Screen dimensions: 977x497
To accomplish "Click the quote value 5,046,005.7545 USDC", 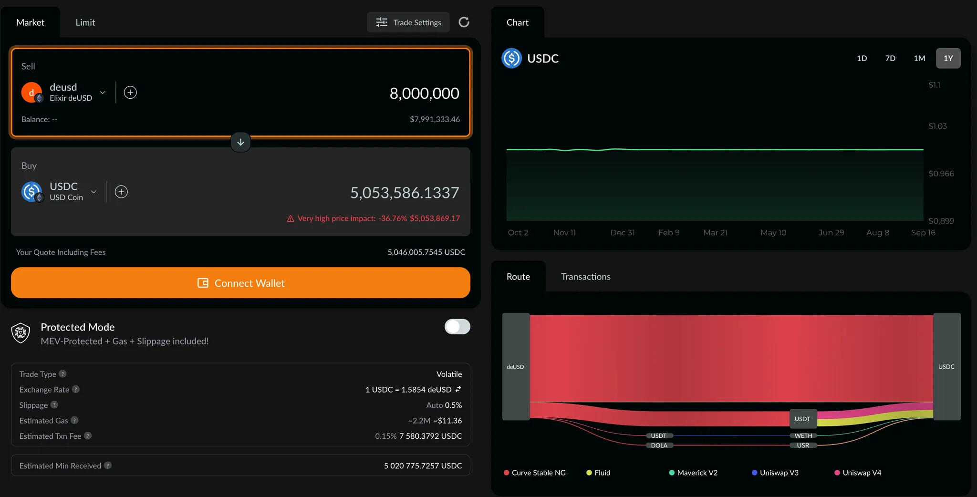I will (x=426, y=252).
